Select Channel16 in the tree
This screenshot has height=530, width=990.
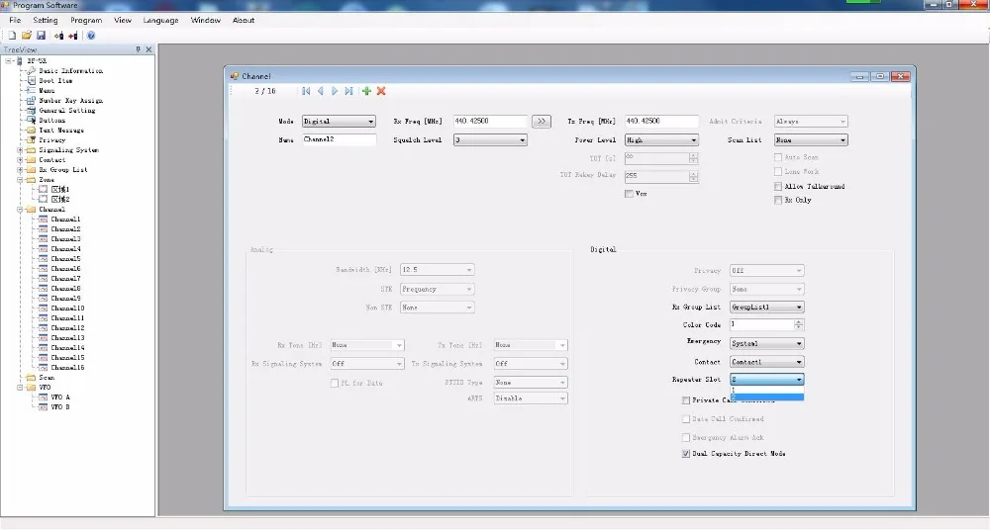pos(67,367)
